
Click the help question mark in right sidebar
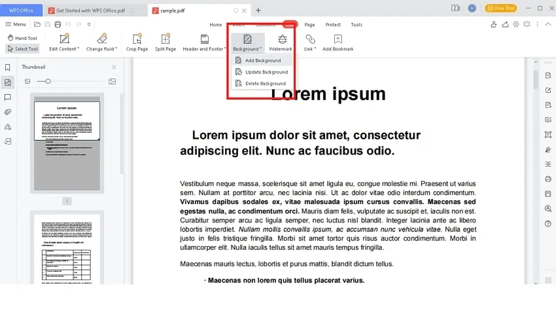click(x=548, y=224)
